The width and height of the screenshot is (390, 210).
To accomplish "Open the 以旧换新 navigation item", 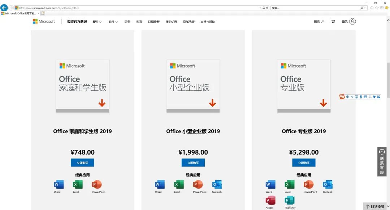I will tap(154, 22).
